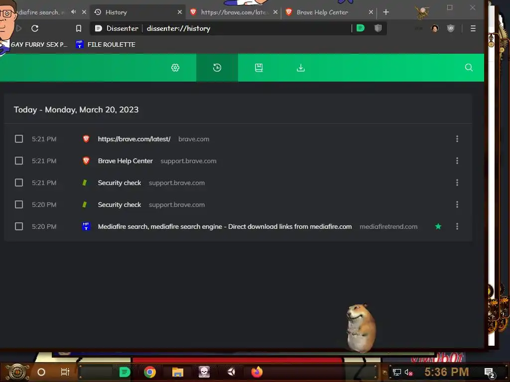Screen dimensions: 510x382
Task: Open File Explorer from the taskbar
Action: click(x=178, y=372)
